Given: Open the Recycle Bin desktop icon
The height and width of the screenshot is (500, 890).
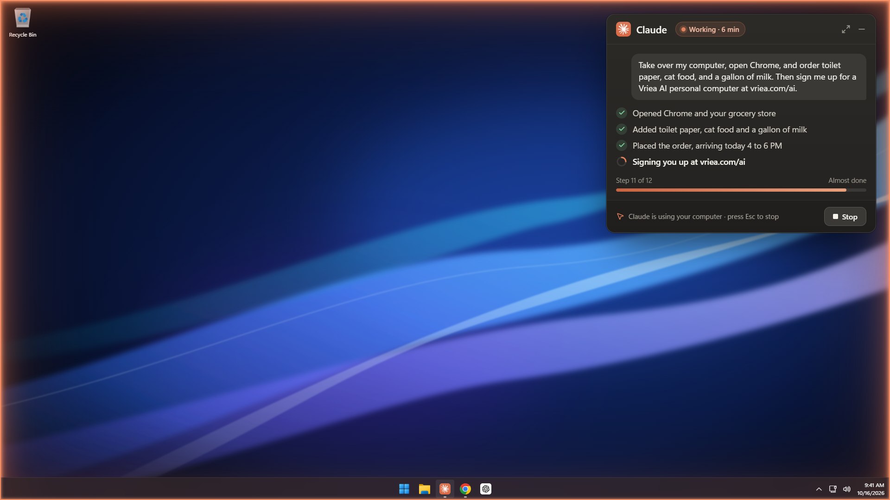Looking at the screenshot, I should click(x=22, y=23).
